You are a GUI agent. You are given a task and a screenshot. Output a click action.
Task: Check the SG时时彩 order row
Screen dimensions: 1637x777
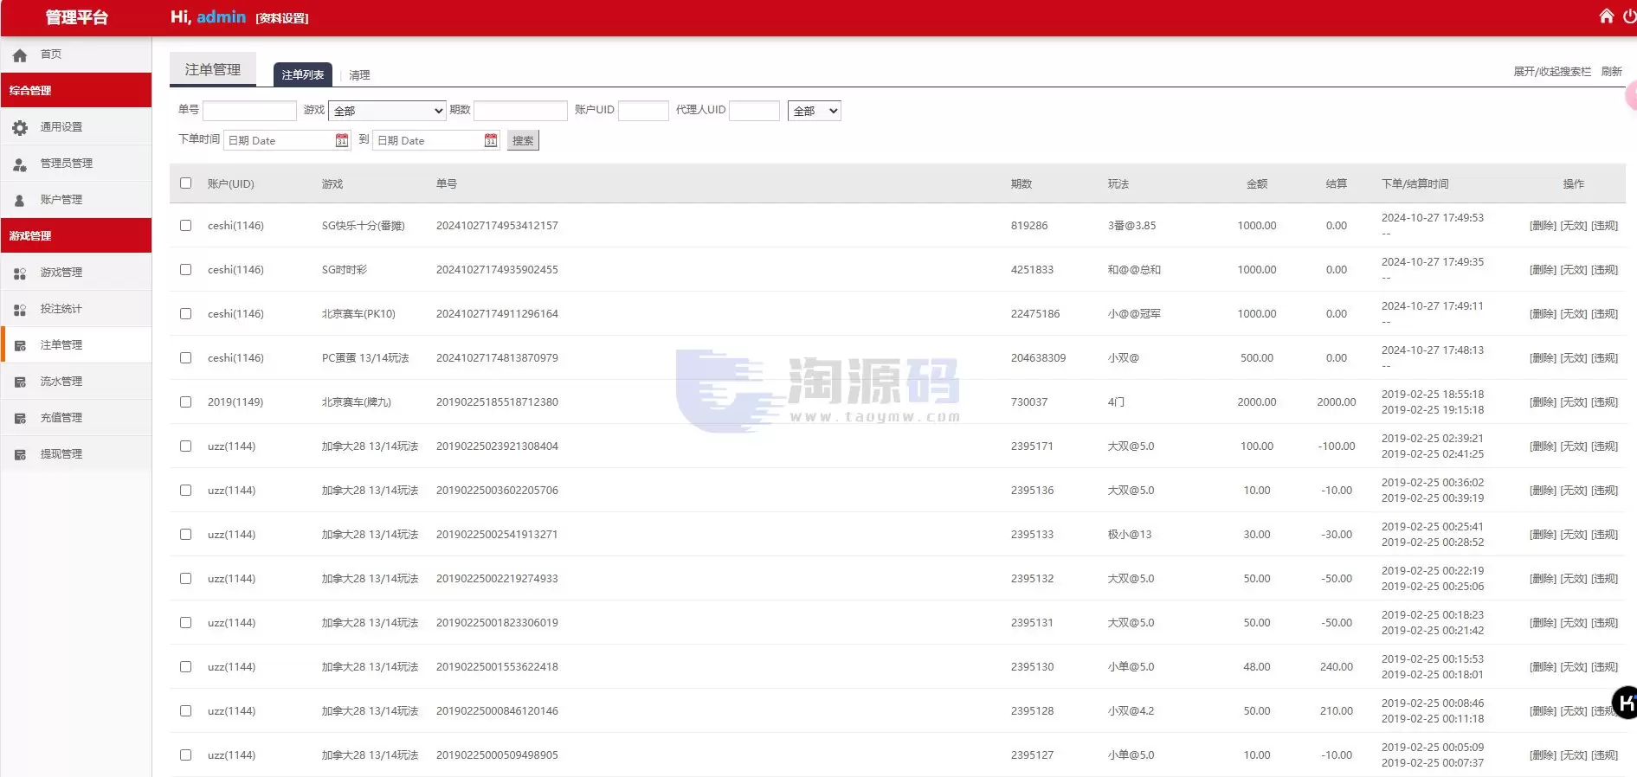[x=185, y=269]
